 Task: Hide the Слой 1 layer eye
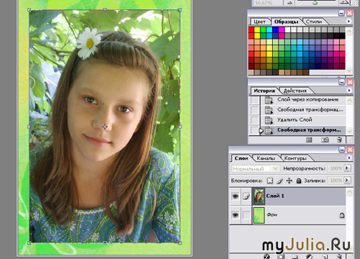(x=235, y=196)
